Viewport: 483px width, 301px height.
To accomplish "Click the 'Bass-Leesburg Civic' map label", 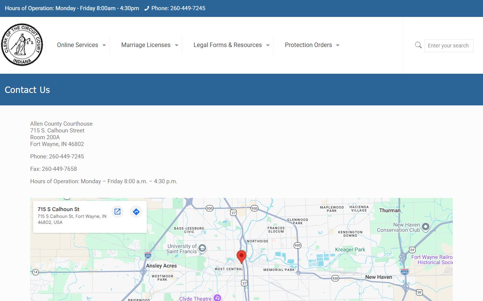I will click(189, 230).
